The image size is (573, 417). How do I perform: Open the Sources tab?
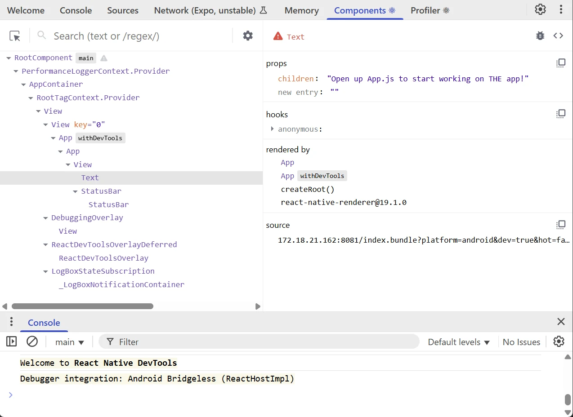[x=123, y=10]
